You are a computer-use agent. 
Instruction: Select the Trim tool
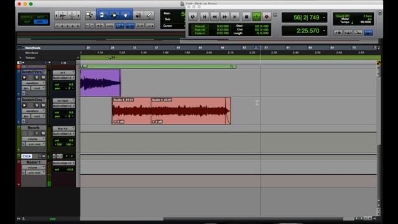pos(102,16)
